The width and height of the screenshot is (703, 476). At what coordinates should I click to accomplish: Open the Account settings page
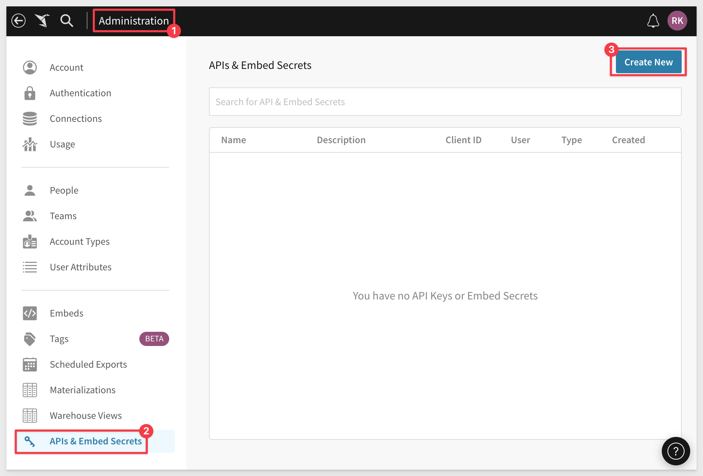click(x=66, y=67)
